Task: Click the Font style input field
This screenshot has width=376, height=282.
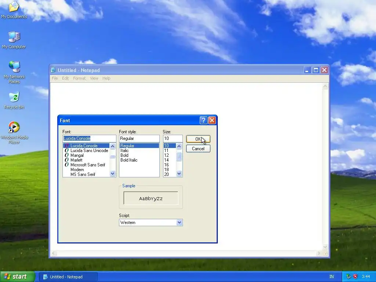Action: (139, 138)
